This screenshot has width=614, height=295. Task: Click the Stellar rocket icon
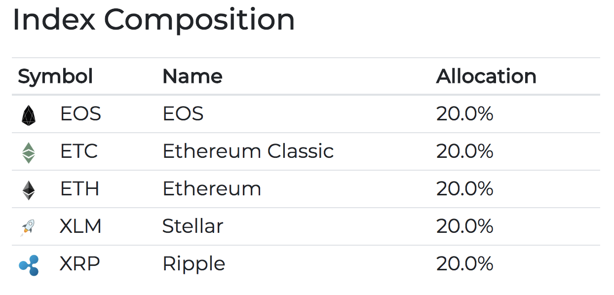[29, 227]
